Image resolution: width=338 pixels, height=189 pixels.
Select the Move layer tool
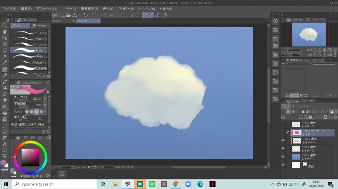4,44
